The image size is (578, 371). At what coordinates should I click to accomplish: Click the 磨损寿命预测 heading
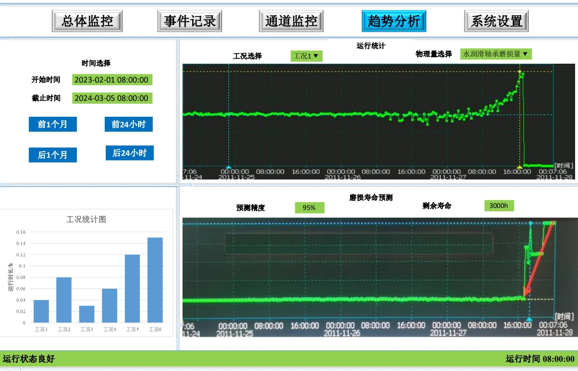[371, 197]
